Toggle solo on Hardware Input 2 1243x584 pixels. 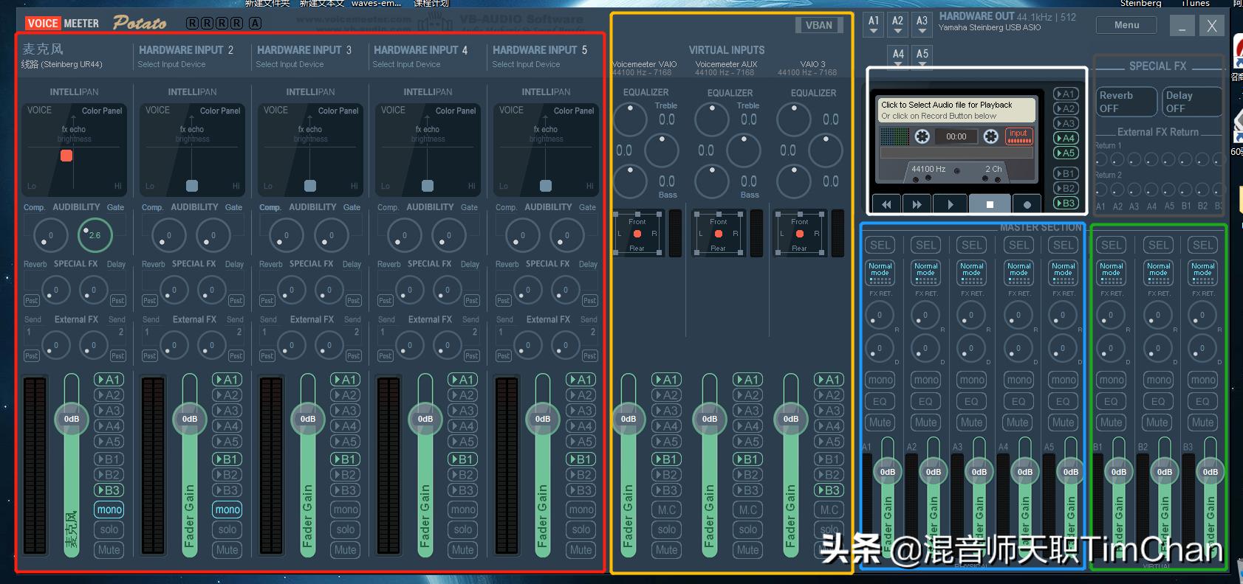tap(227, 529)
